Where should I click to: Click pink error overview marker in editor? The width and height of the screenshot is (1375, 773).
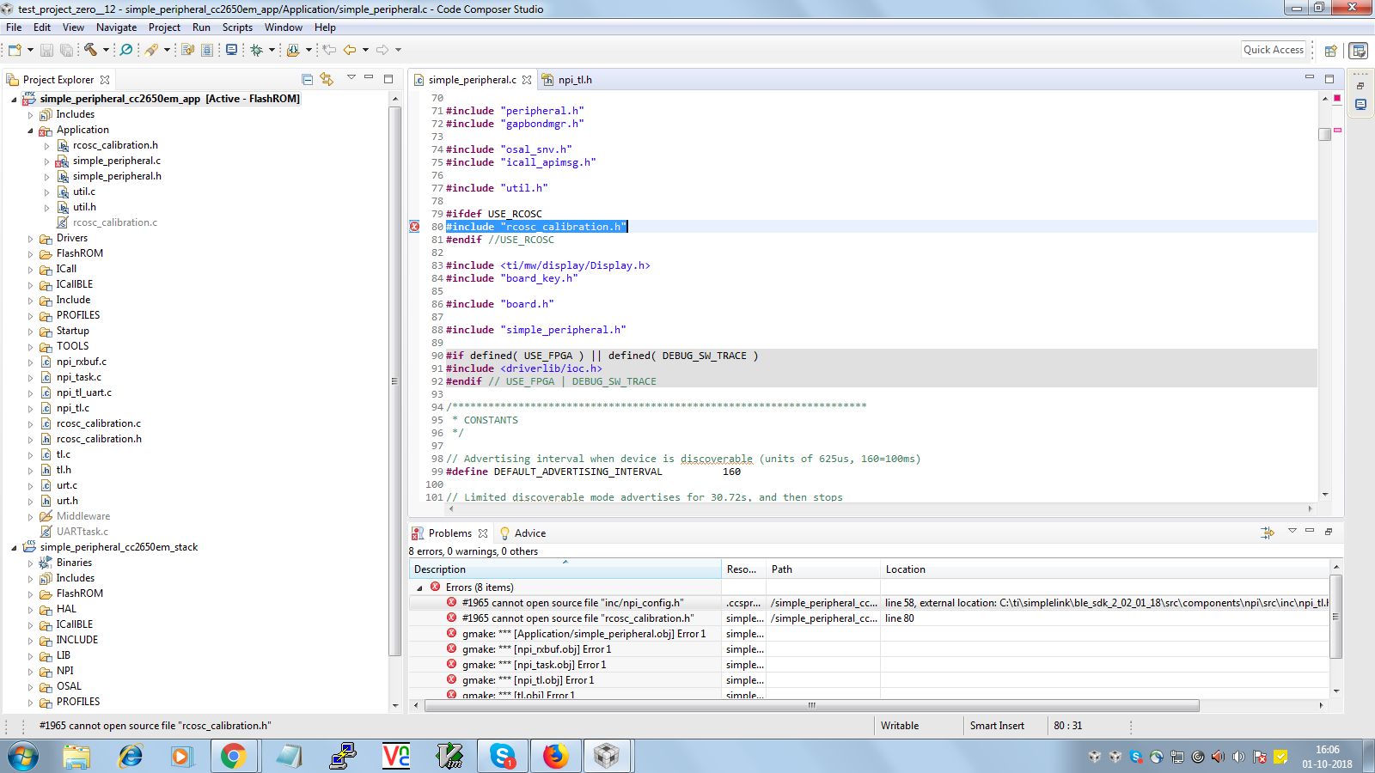pyautogui.click(x=1337, y=130)
